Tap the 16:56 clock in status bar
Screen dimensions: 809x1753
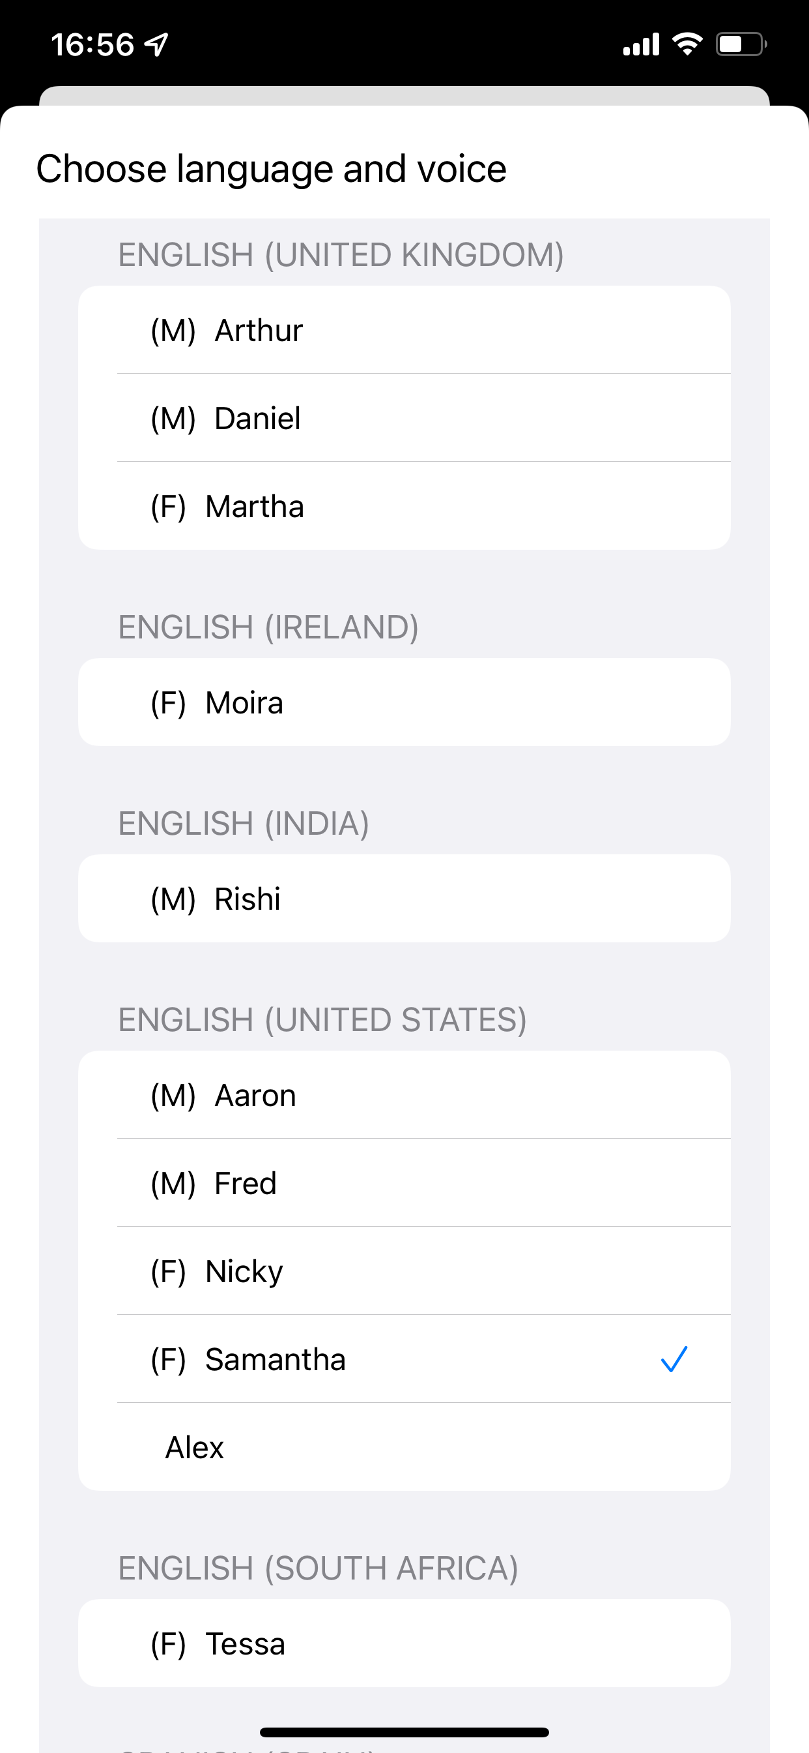click(92, 45)
